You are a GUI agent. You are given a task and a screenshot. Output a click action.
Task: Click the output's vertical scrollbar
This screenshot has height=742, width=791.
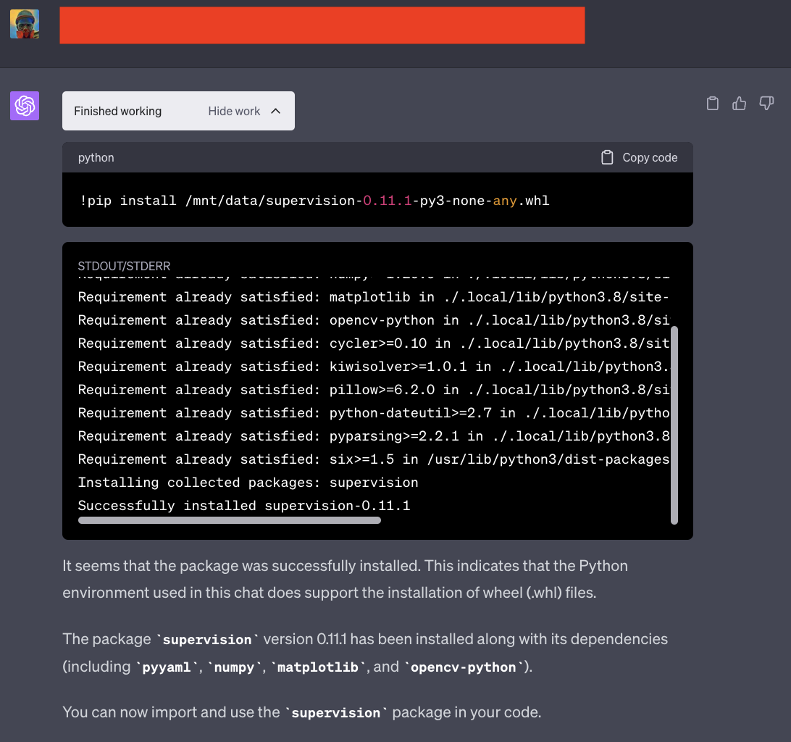coord(674,424)
